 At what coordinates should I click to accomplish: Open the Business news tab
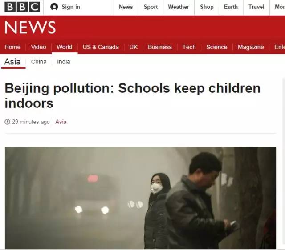pos(160,47)
